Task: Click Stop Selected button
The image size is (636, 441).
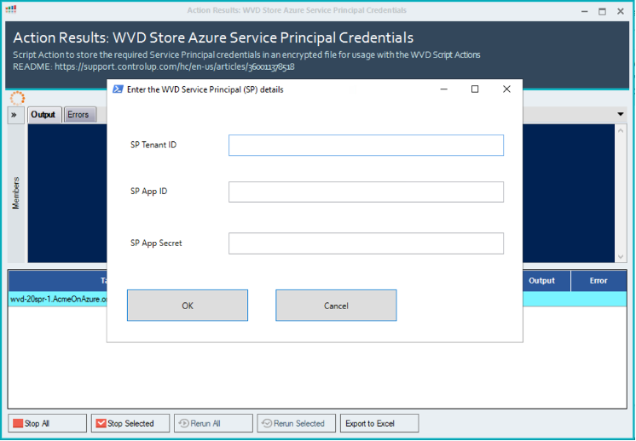Action: [x=130, y=423]
